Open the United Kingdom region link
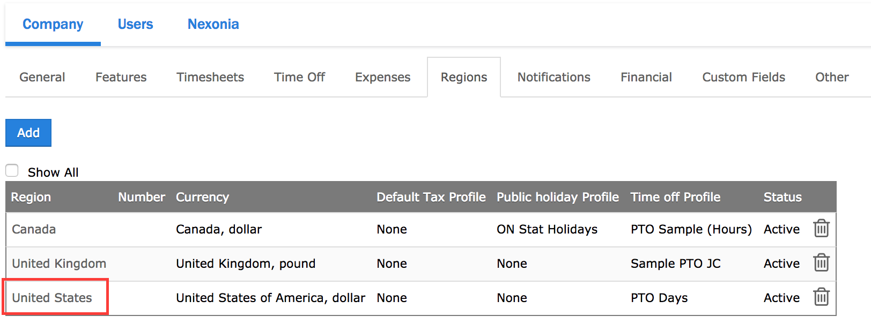The height and width of the screenshot is (331, 871). point(59,264)
